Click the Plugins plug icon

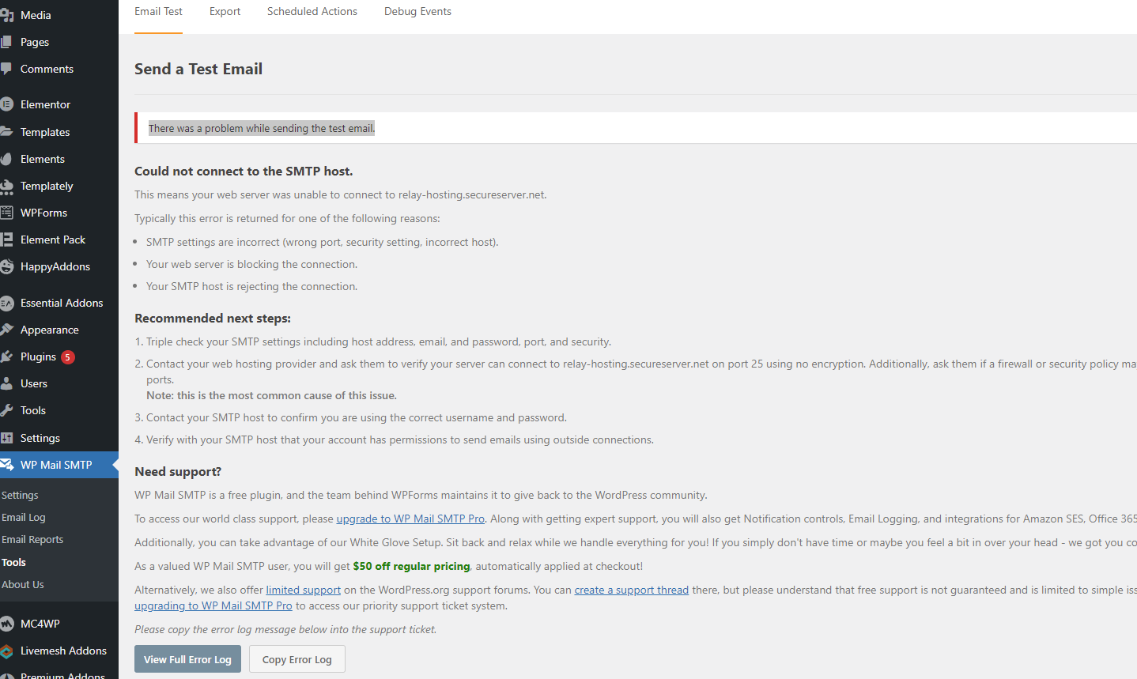pyautogui.click(x=6, y=356)
